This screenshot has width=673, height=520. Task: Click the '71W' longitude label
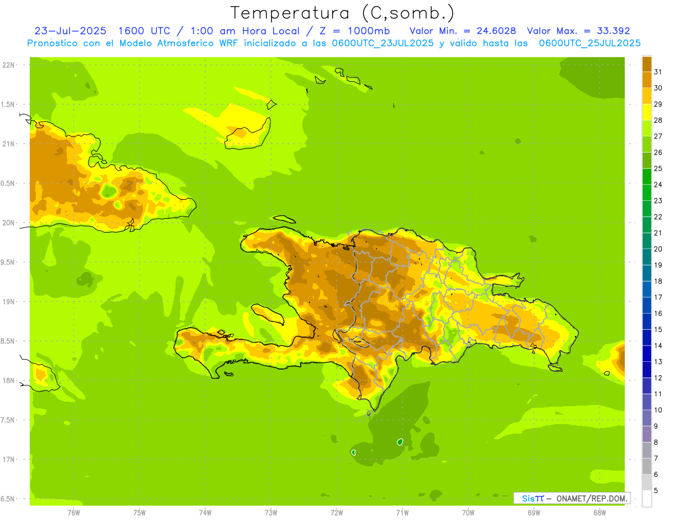point(402,512)
